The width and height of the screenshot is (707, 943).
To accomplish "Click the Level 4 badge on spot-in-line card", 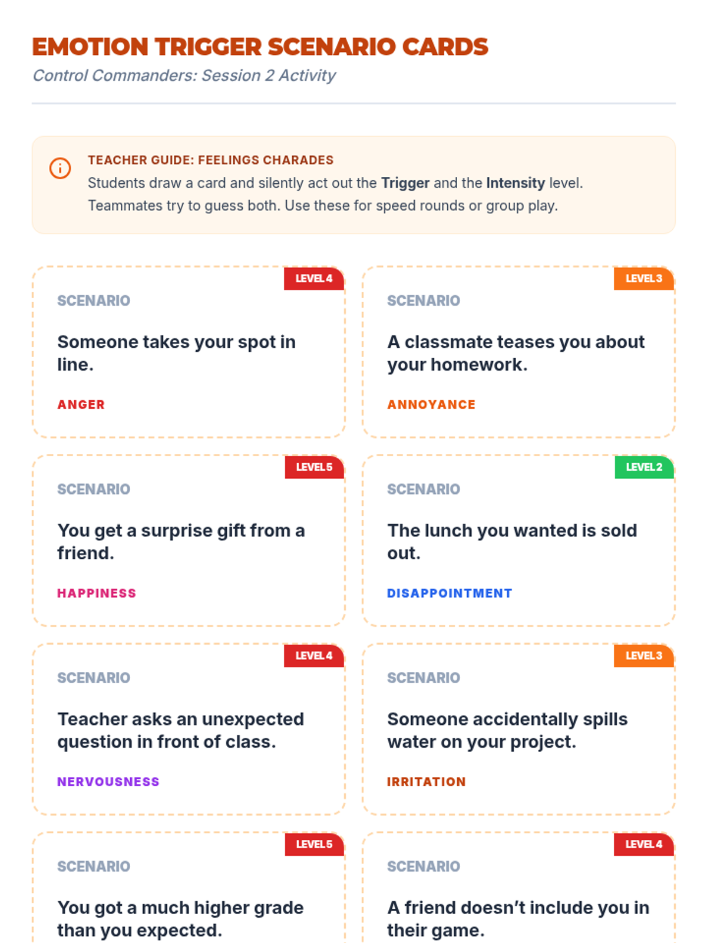I will (313, 279).
